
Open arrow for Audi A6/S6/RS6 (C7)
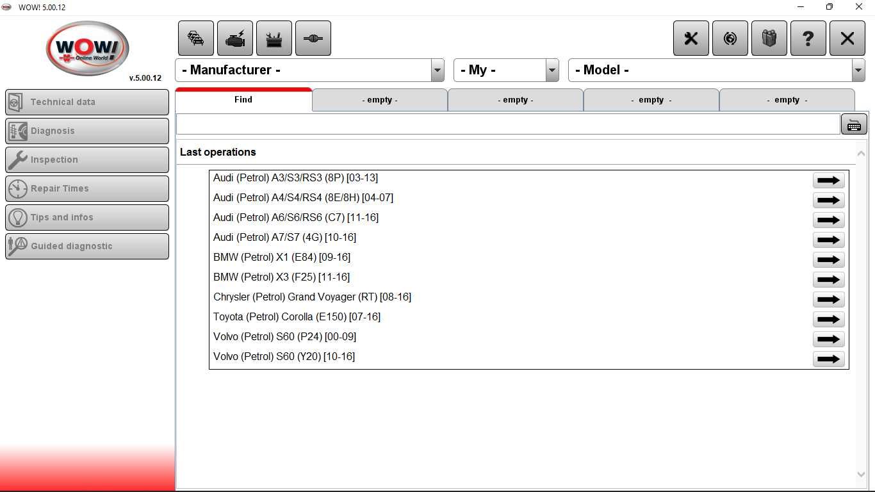(828, 220)
